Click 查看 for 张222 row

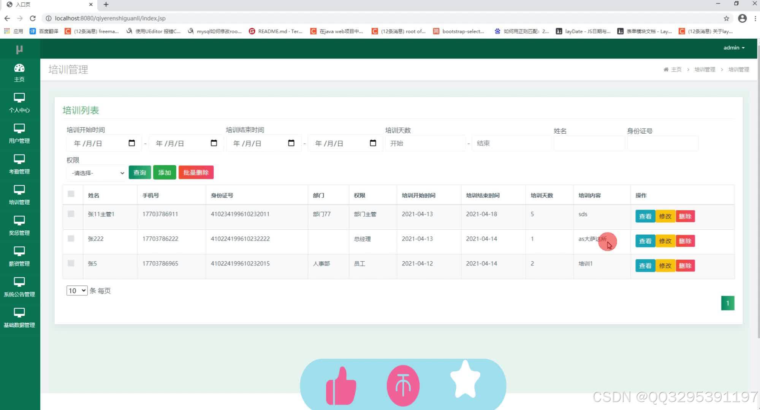pos(645,241)
